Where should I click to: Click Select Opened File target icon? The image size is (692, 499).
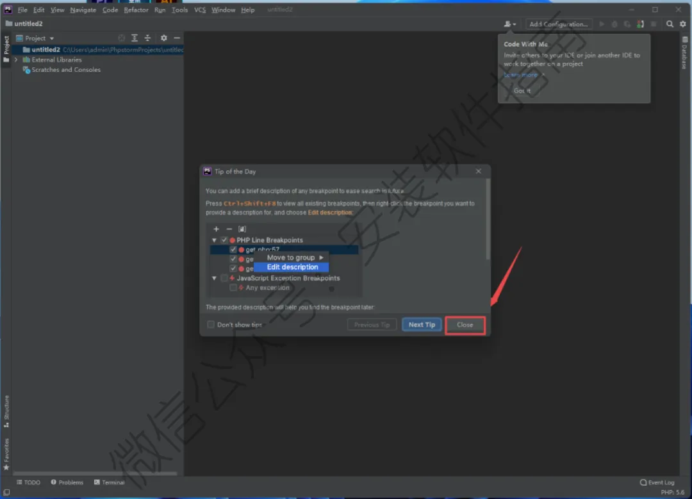click(x=121, y=38)
